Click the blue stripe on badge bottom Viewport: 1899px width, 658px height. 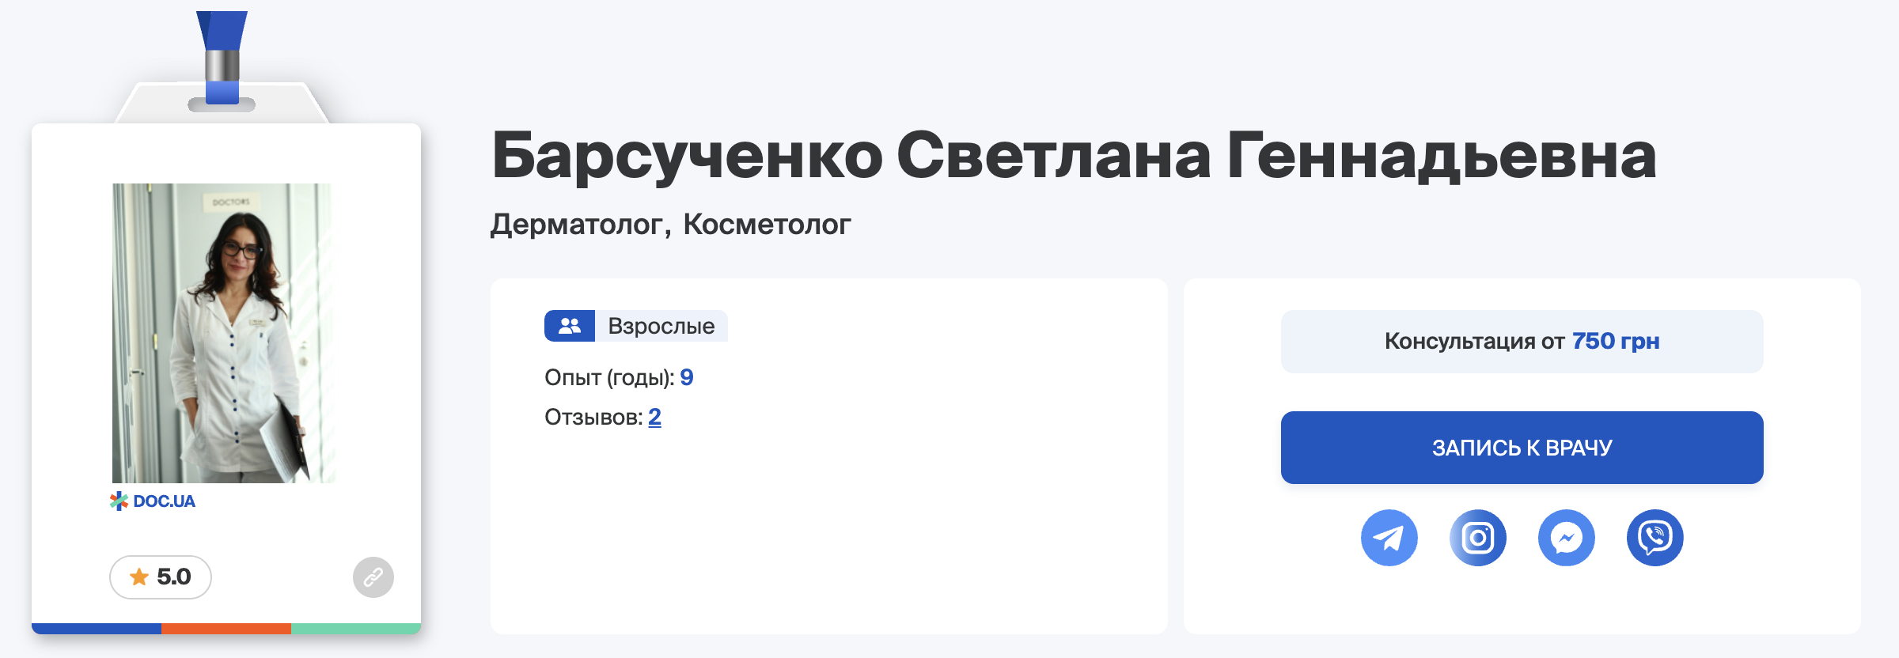[x=97, y=629]
